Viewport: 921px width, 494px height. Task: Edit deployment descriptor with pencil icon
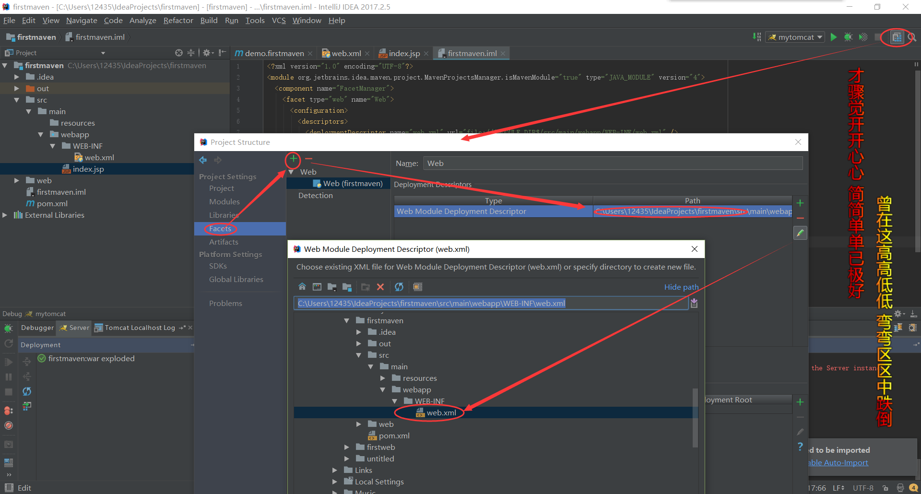coord(800,233)
